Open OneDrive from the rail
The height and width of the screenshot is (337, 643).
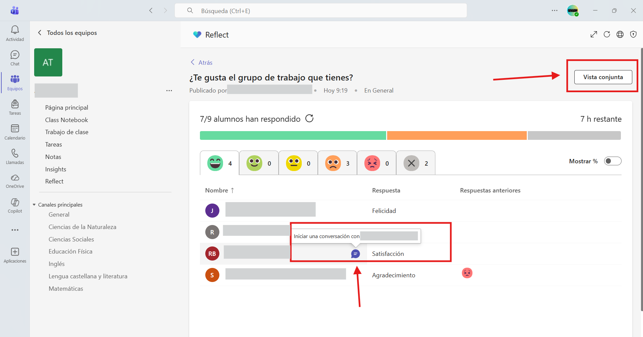pyautogui.click(x=15, y=181)
